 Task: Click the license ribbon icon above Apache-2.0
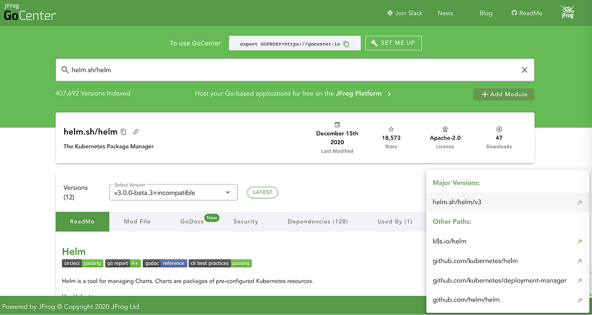445,129
